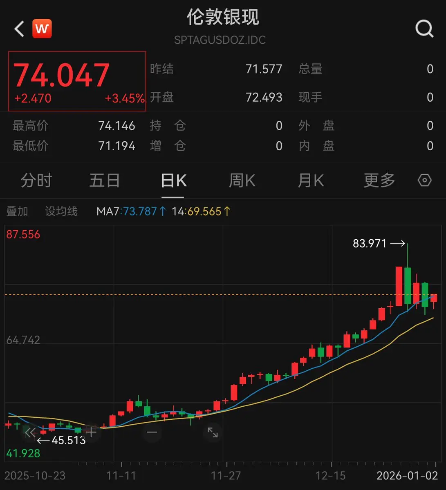446x490 pixels.
Task: Tap the 11-27 date axis label
Action: click(226, 476)
